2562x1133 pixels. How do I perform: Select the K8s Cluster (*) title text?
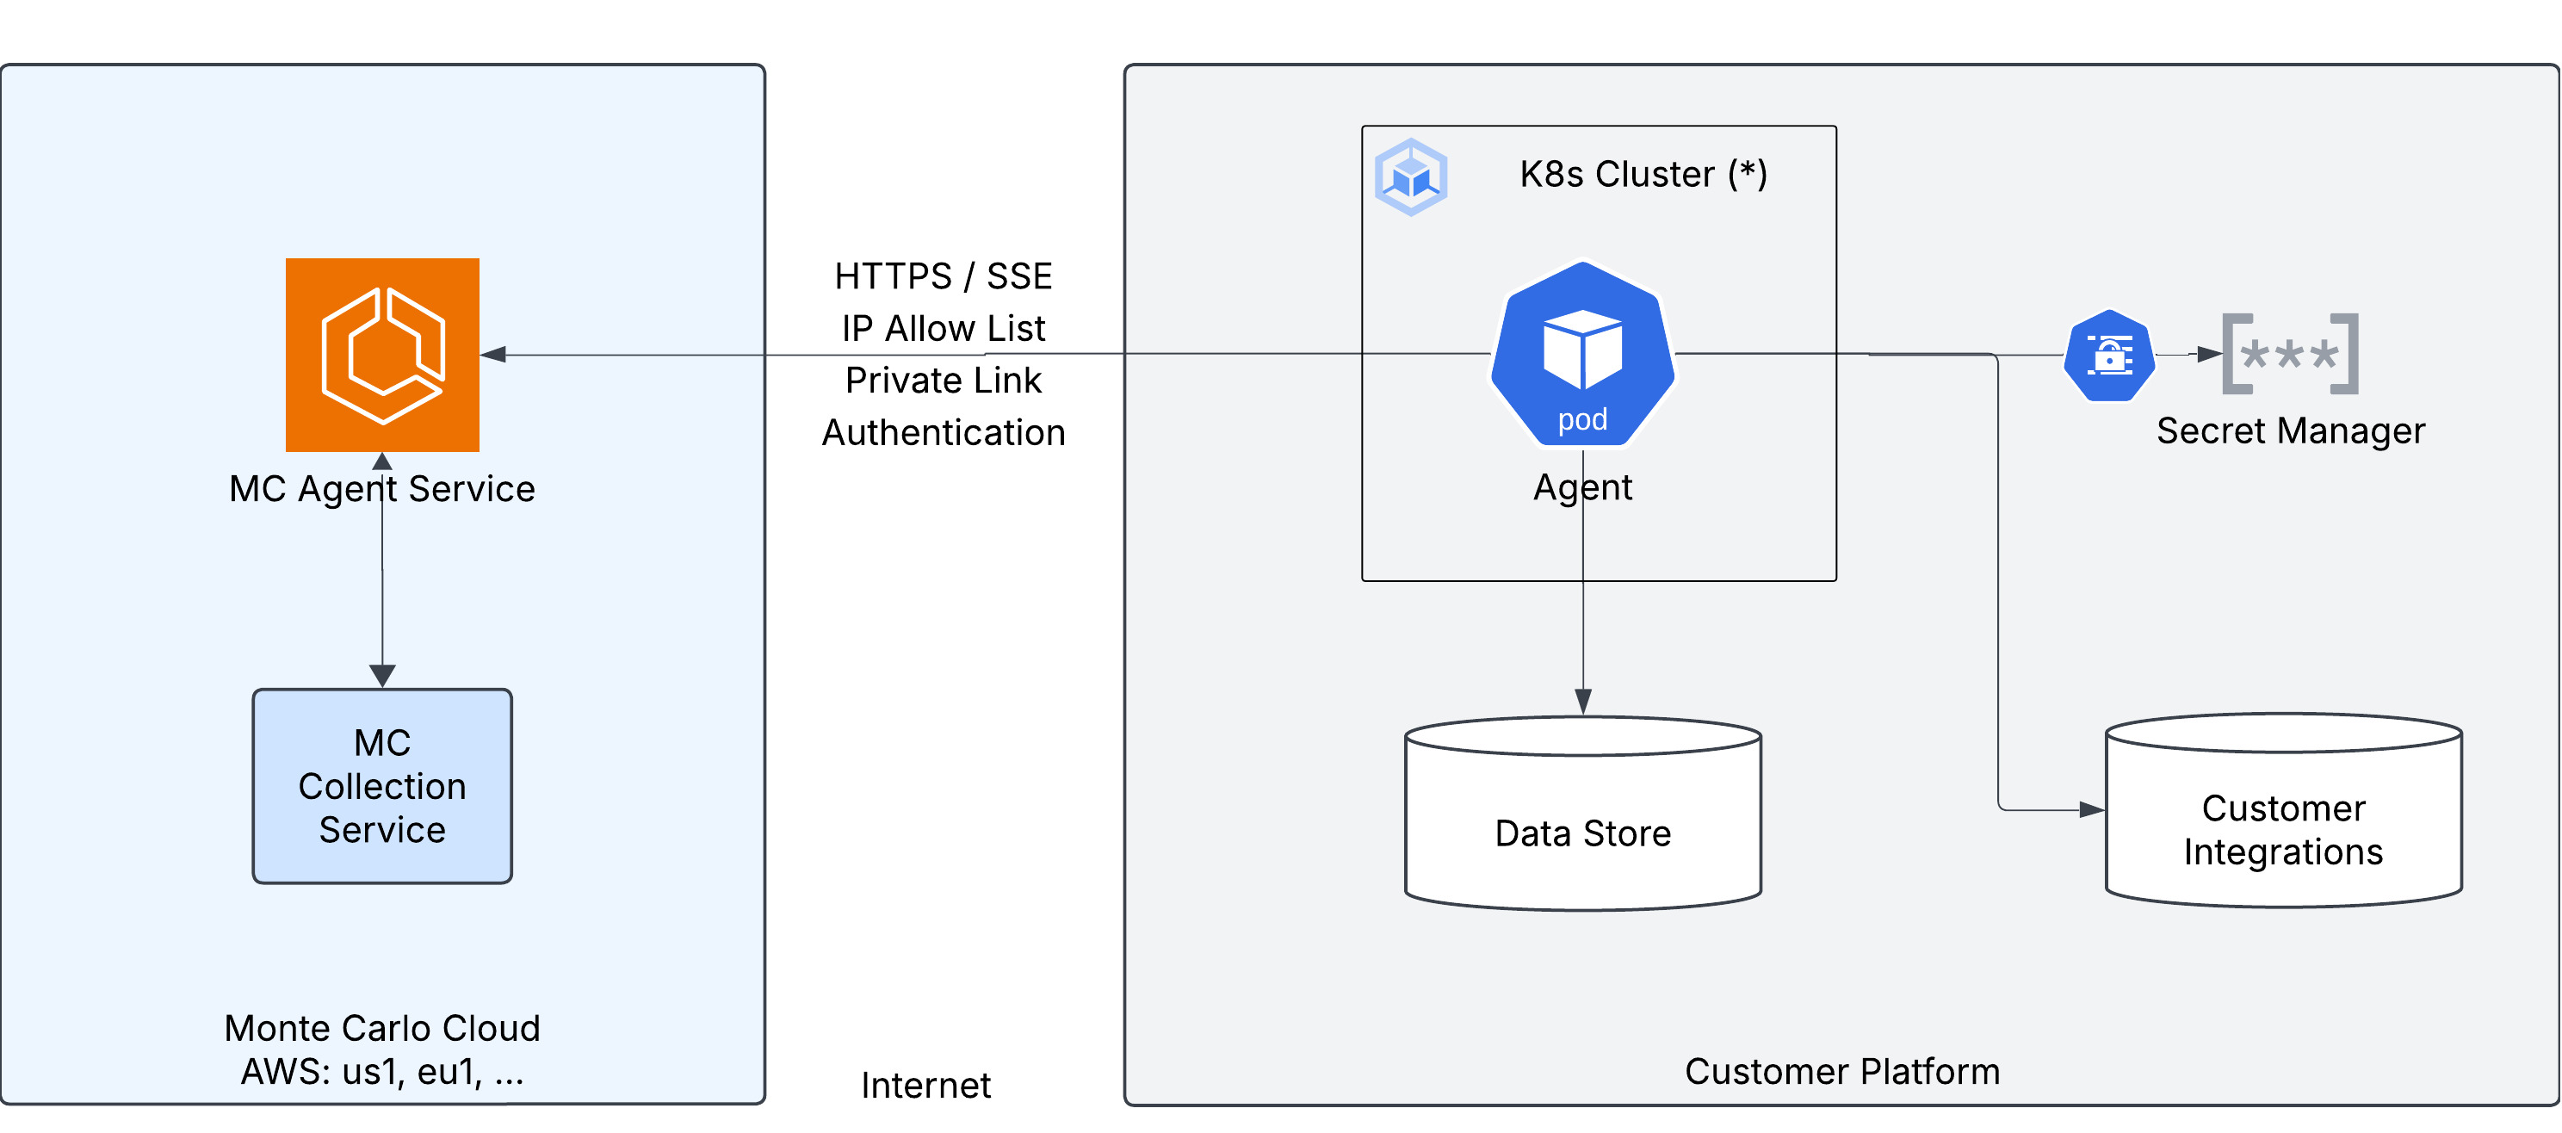(1643, 174)
